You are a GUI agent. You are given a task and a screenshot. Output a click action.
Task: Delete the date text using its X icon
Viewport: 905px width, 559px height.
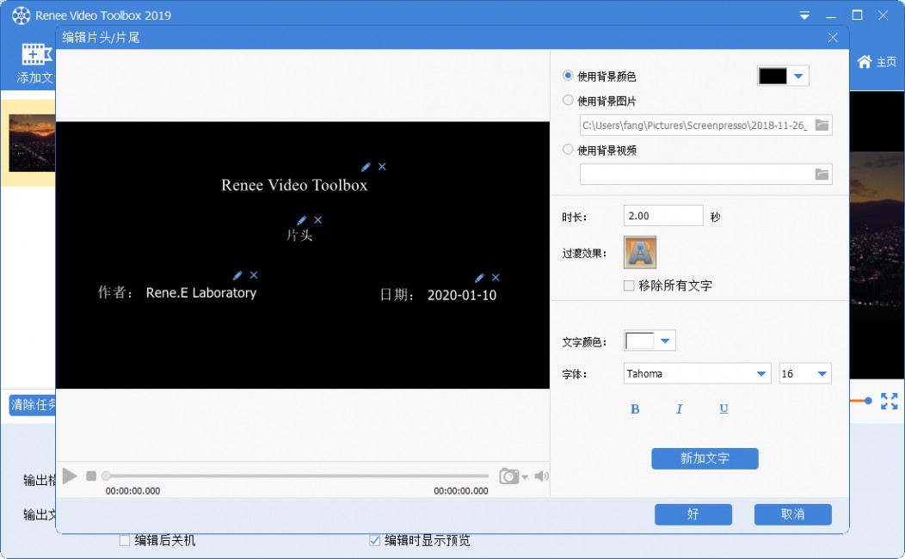coord(496,278)
